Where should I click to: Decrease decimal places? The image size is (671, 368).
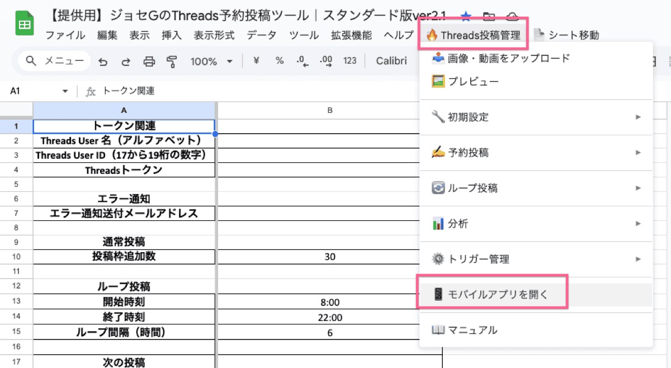[x=303, y=61]
